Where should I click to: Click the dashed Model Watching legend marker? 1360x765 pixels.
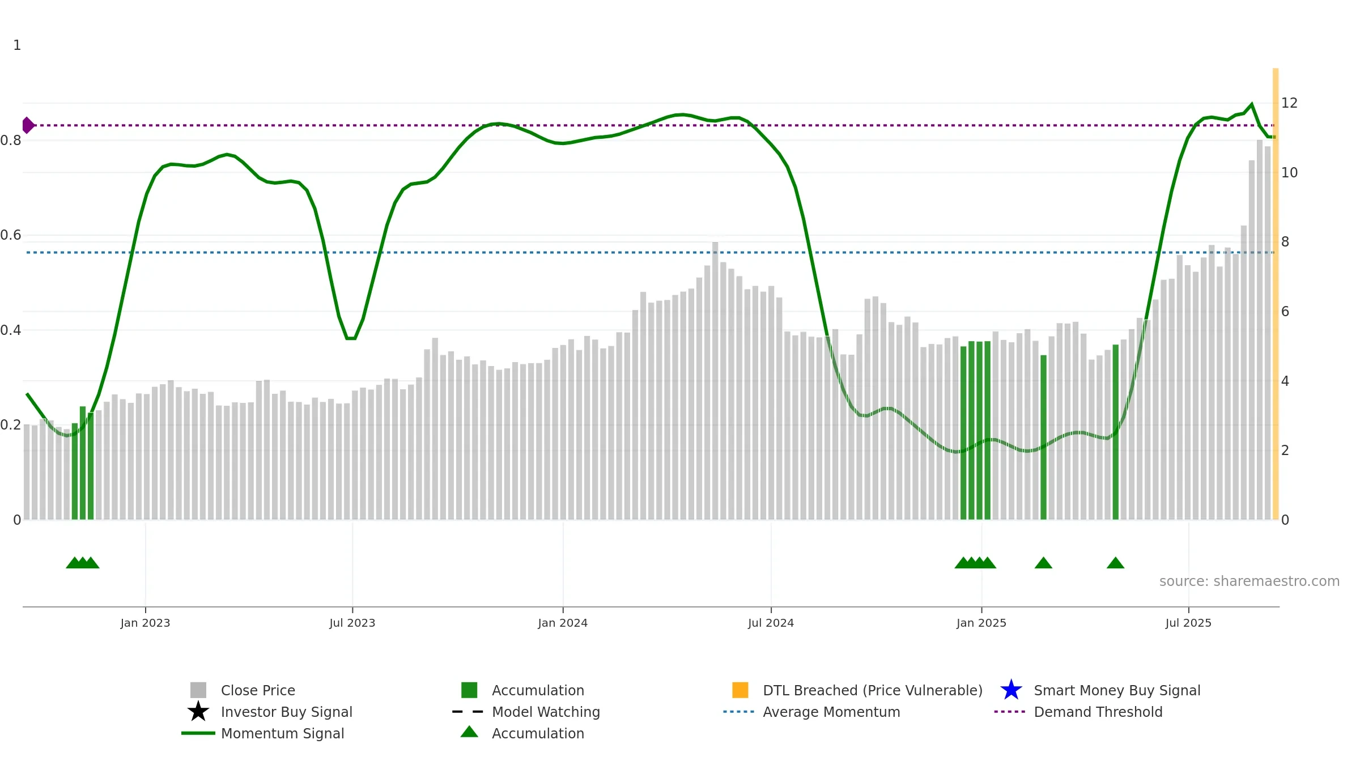[467, 711]
